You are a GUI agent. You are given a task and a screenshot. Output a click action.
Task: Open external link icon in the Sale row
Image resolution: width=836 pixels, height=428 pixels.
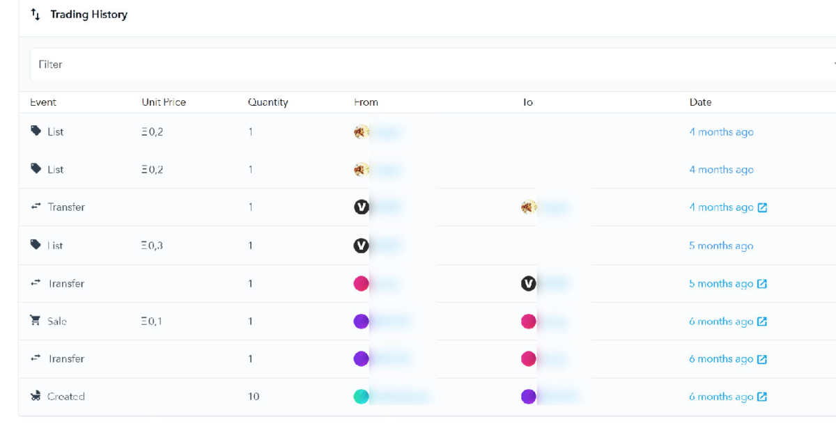click(762, 322)
